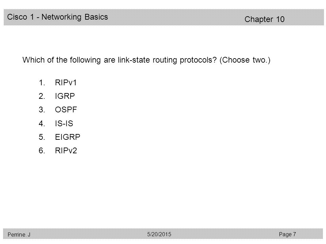The height and width of the screenshot is (244, 326).
Task: Click the number 6 list marker
Action: (x=42, y=150)
